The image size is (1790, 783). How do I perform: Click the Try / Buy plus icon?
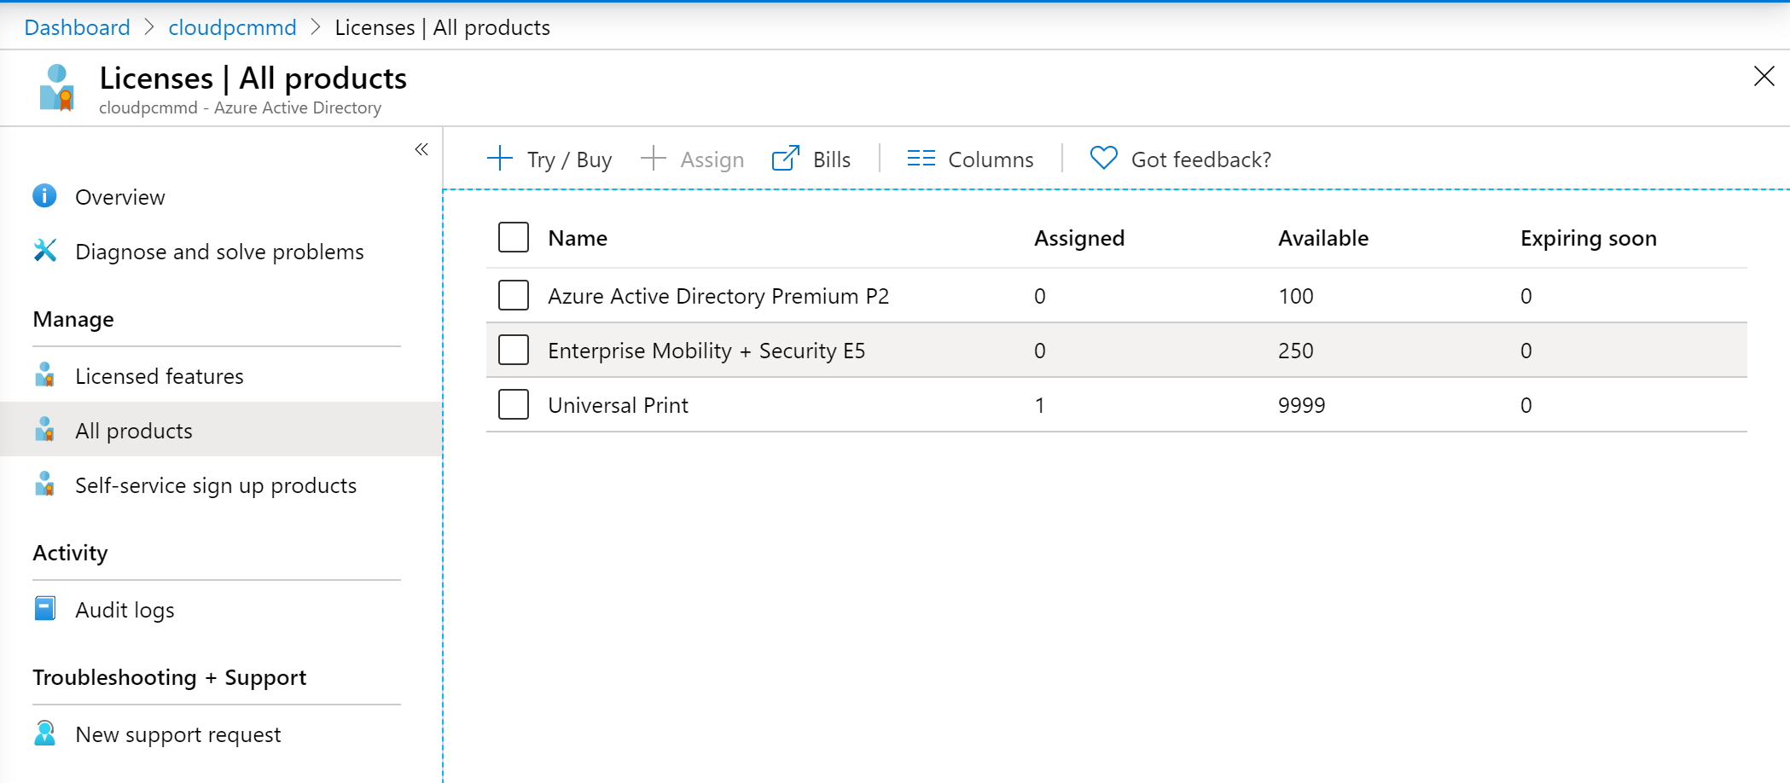click(500, 159)
